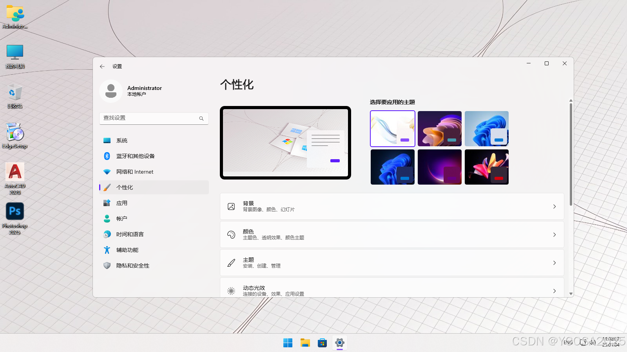Click the search magnifier icon
The height and width of the screenshot is (352, 627).
[x=201, y=119]
